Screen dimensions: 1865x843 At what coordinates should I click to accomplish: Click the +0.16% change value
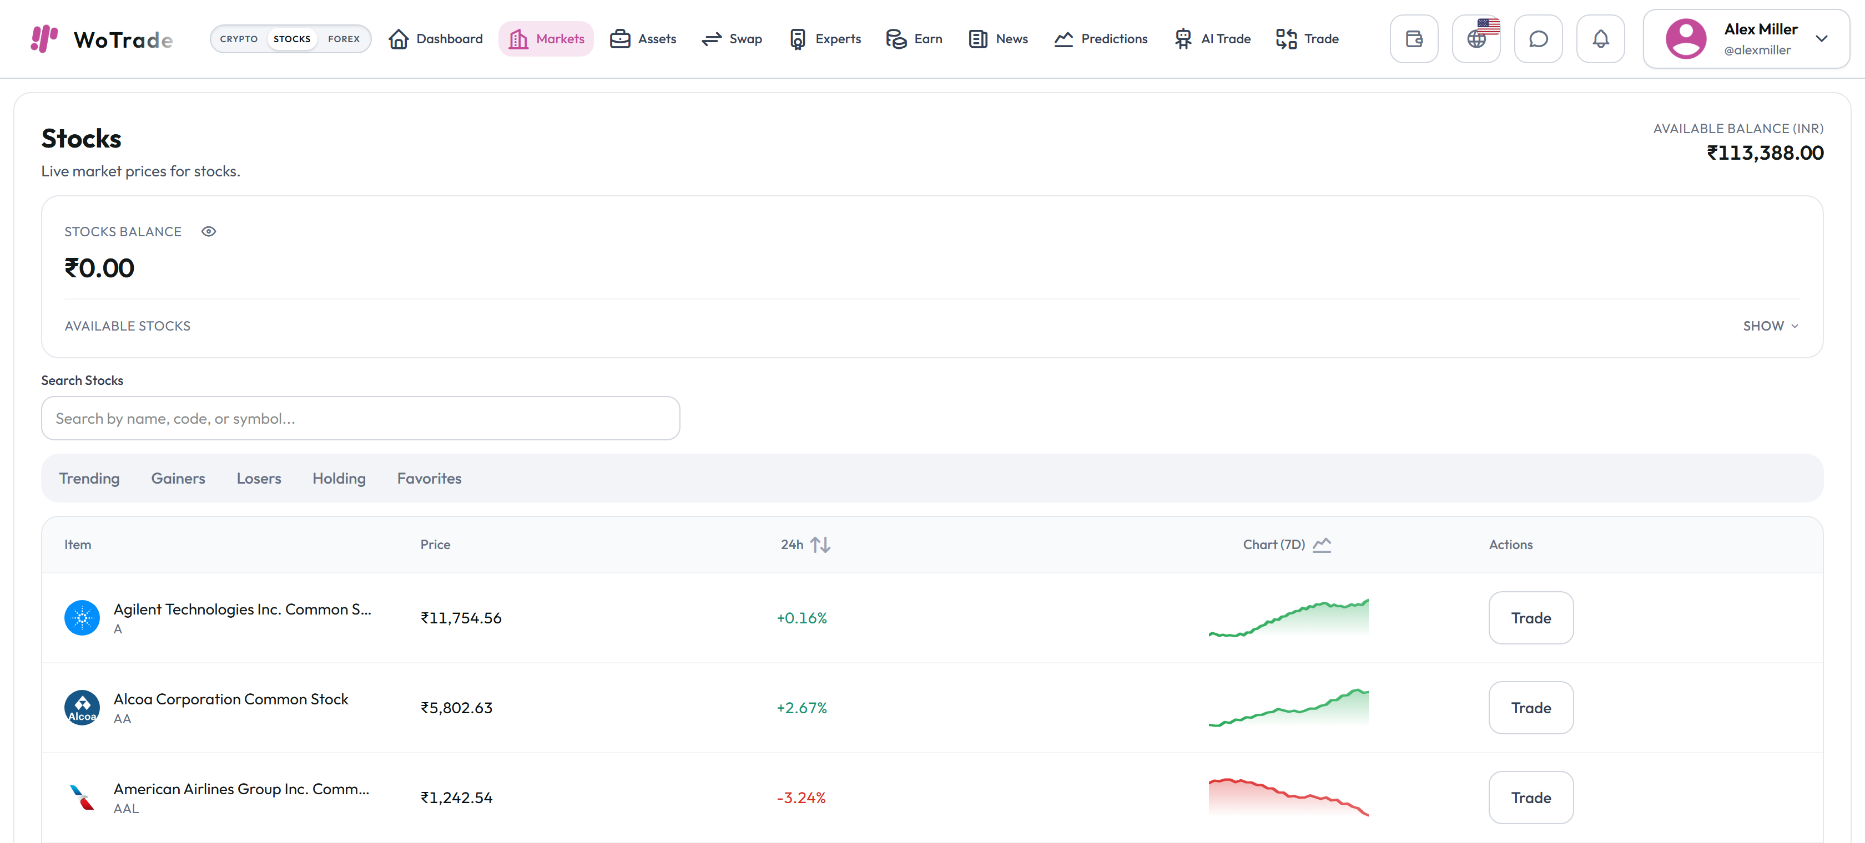point(802,618)
